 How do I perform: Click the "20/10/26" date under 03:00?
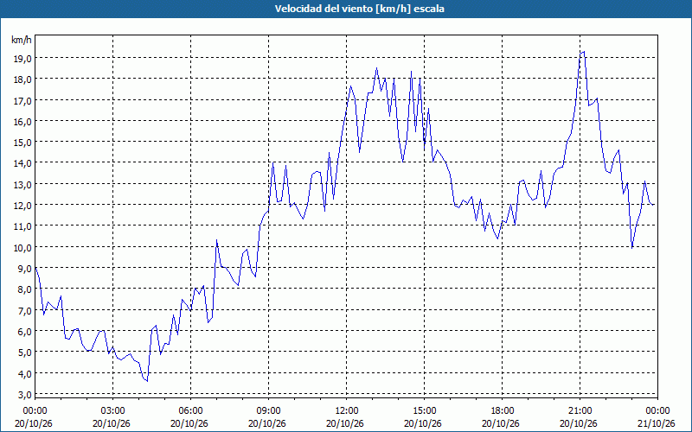tap(112, 423)
